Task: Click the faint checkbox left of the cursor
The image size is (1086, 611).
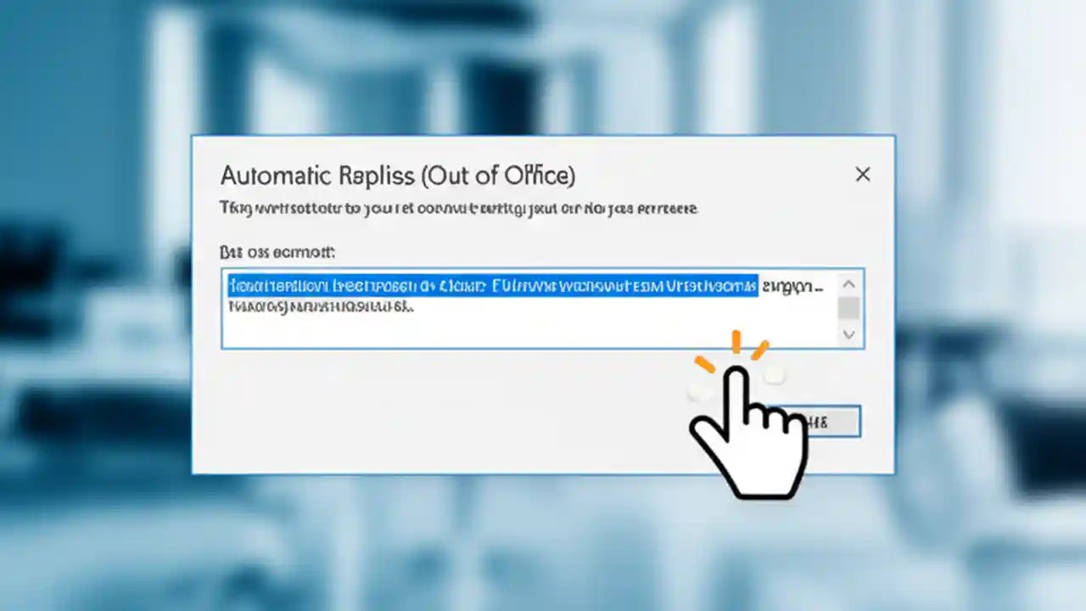Action: click(x=697, y=391)
